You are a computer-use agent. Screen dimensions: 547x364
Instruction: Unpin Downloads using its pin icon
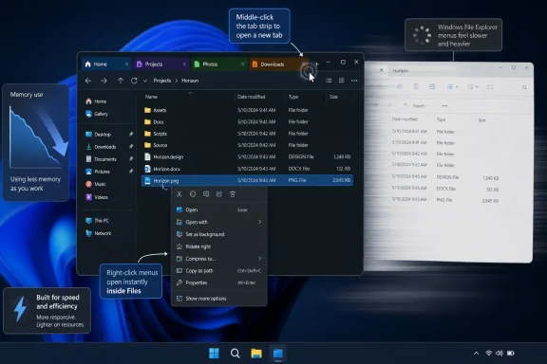click(x=131, y=147)
